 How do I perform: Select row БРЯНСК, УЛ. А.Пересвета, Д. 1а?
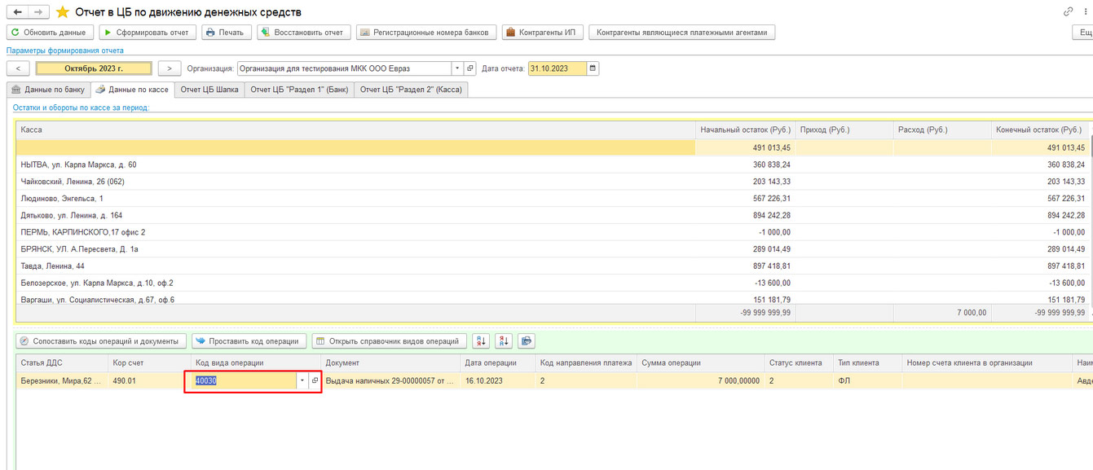pyautogui.click(x=553, y=249)
